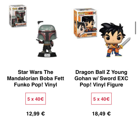Image resolution: width=137 pixels, height=118 pixels.
Task: Click the Pop! logo on the Boba Fett box
Action: (x=15, y=9)
